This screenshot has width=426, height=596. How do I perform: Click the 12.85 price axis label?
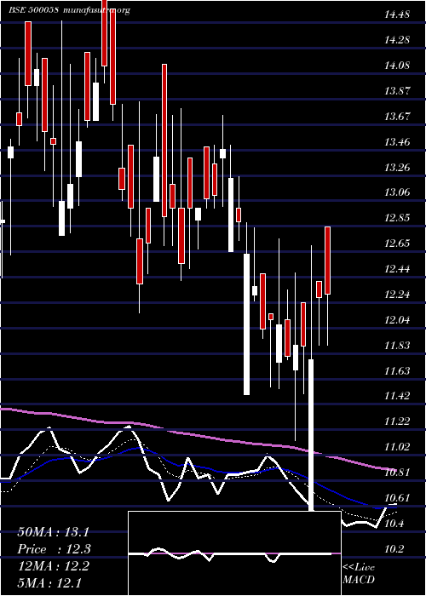pos(397,218)
